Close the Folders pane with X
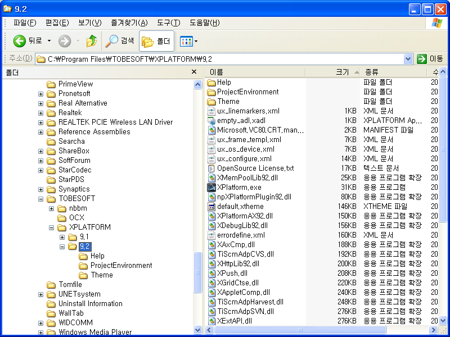Screen dimensions: 450x337 194,72
